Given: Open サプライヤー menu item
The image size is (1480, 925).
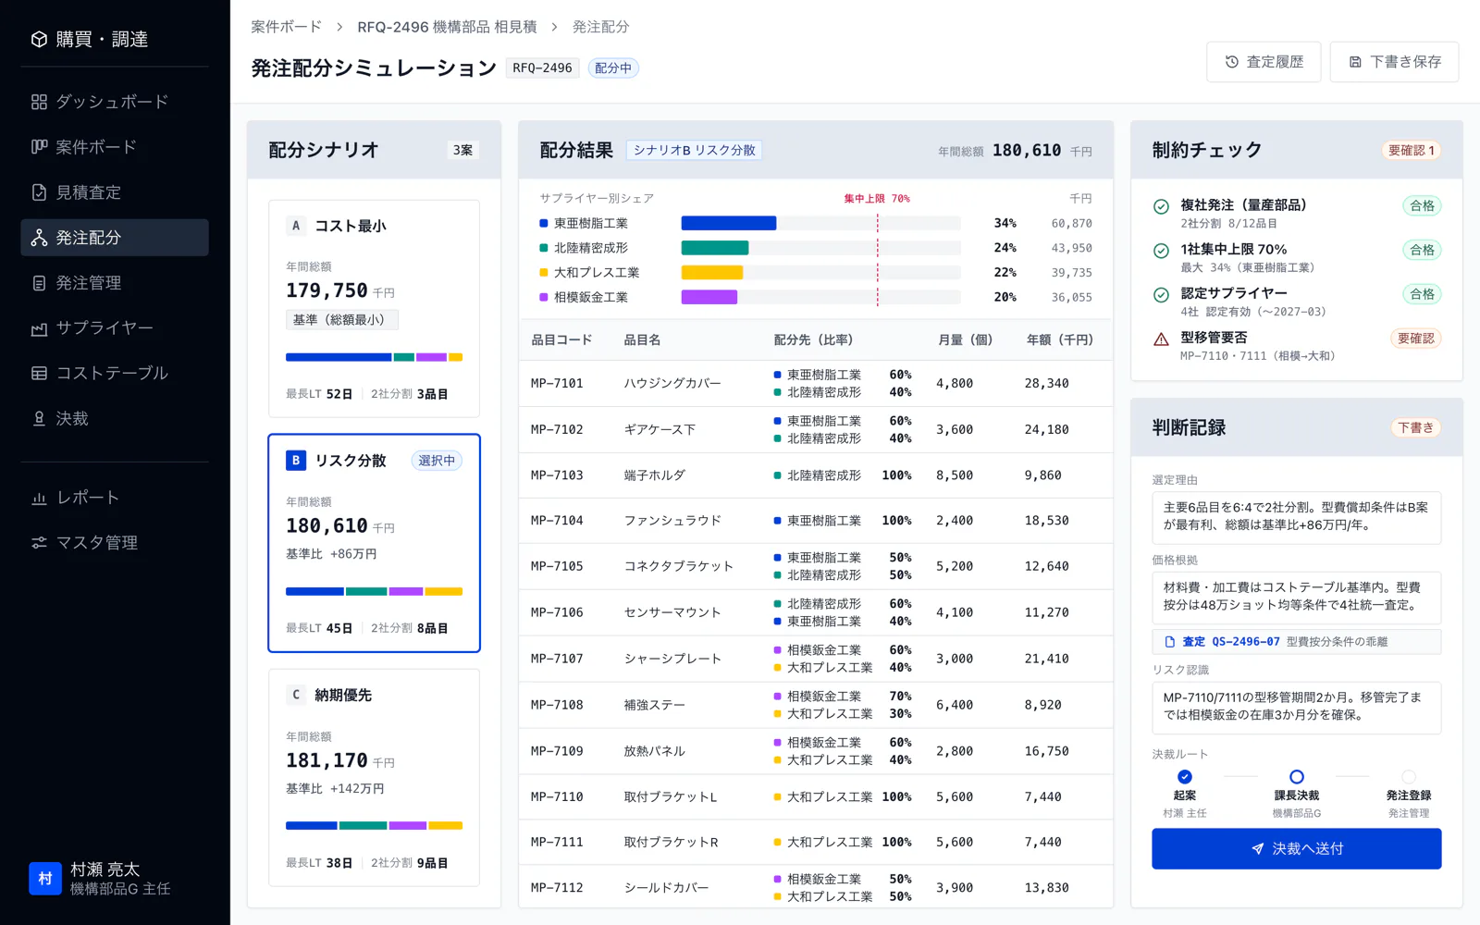Looking at the screenshot, I should point(115,328).
